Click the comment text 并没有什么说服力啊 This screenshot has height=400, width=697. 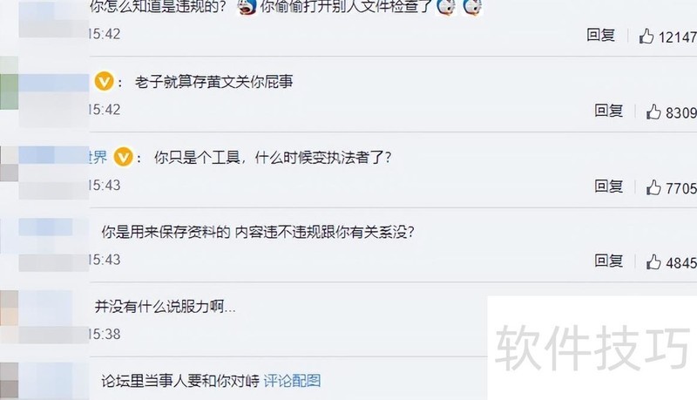[165, 306]
